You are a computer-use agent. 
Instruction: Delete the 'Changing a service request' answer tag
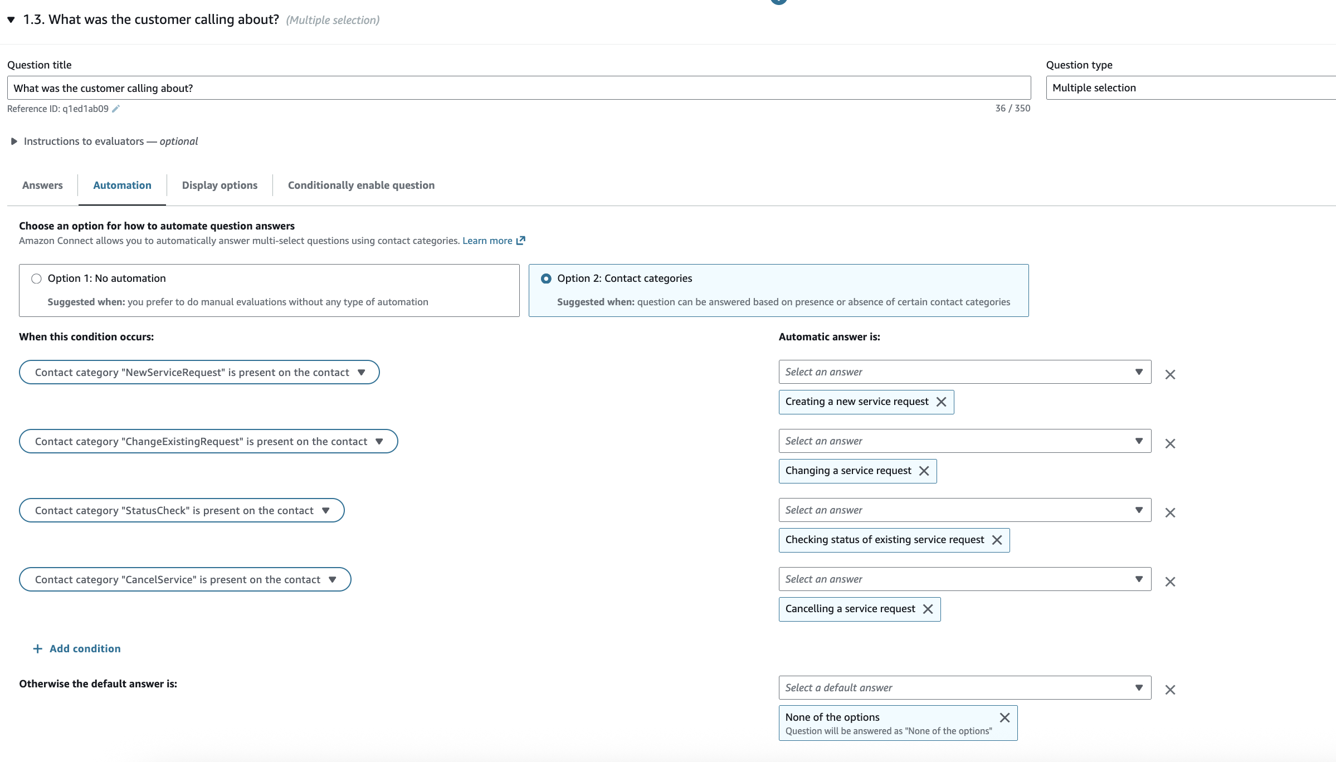[x=924, y=471]
